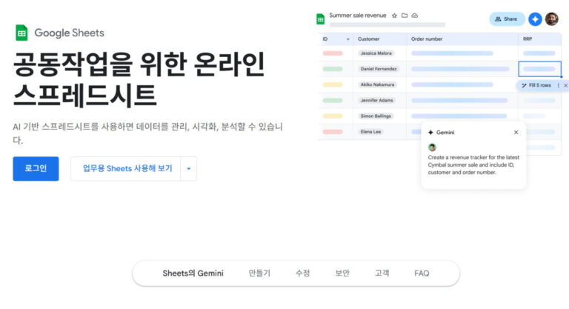Expand the dropdown arrow next to 업무용 Sheets
The image size is (569, 309).
point(188,168)
